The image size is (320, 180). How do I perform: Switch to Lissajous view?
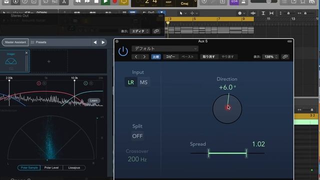click(74, 167)
